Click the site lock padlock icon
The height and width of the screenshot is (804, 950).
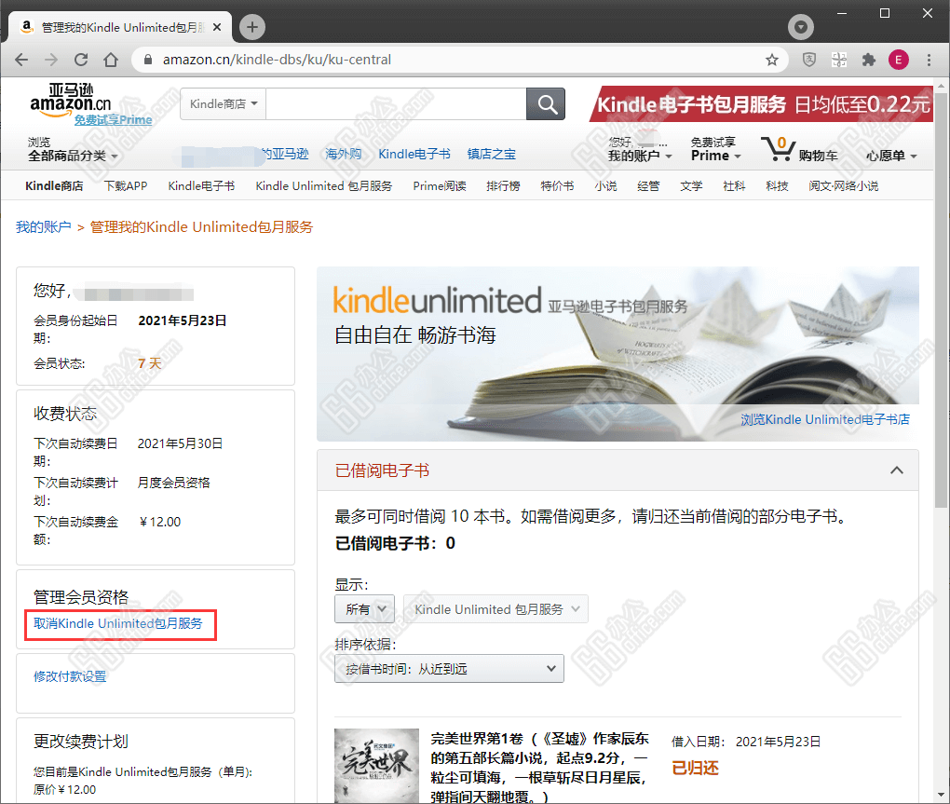click(x=148, y=60)
